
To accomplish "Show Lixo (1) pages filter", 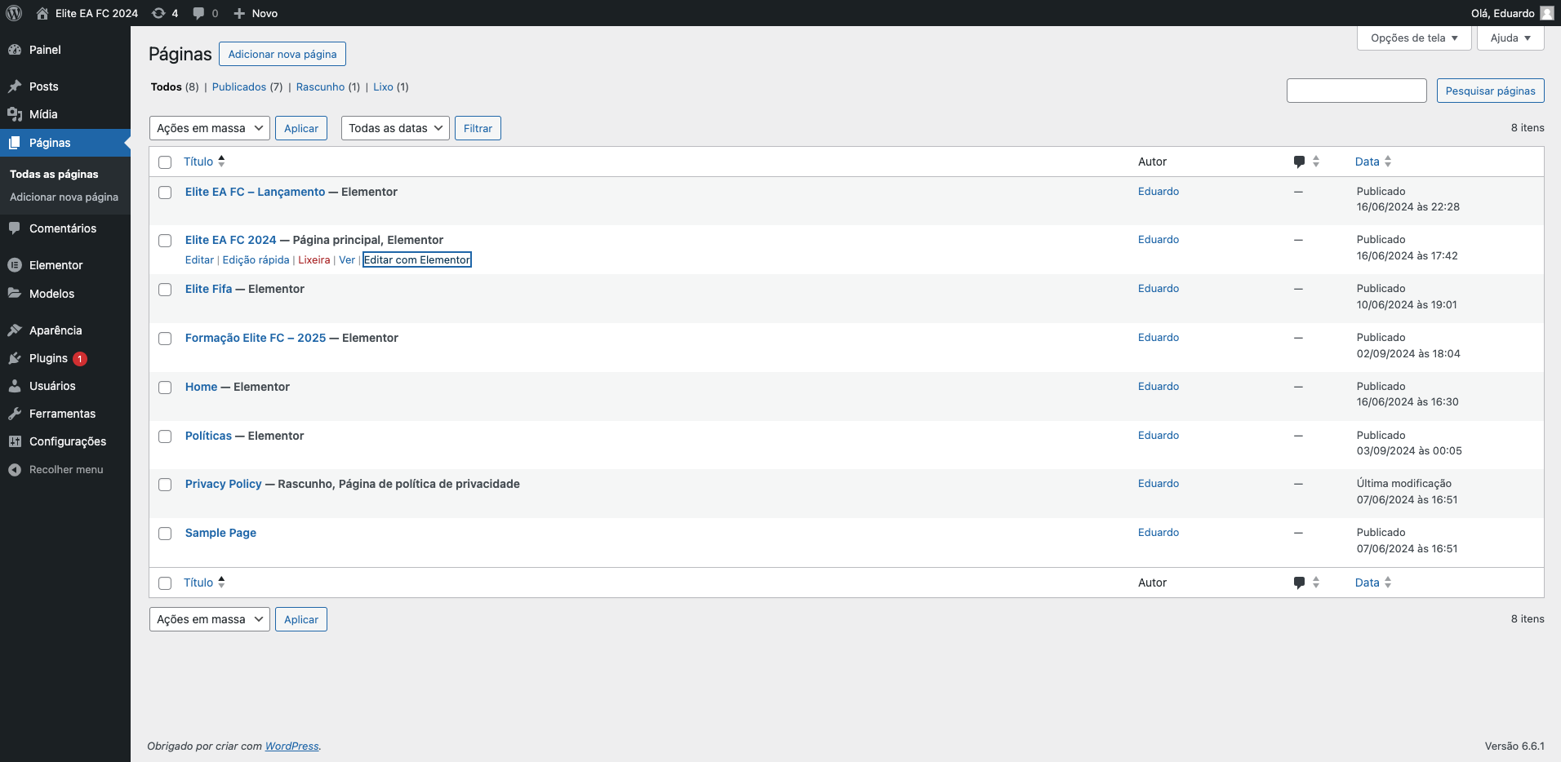I will click(x=391, y=86).
